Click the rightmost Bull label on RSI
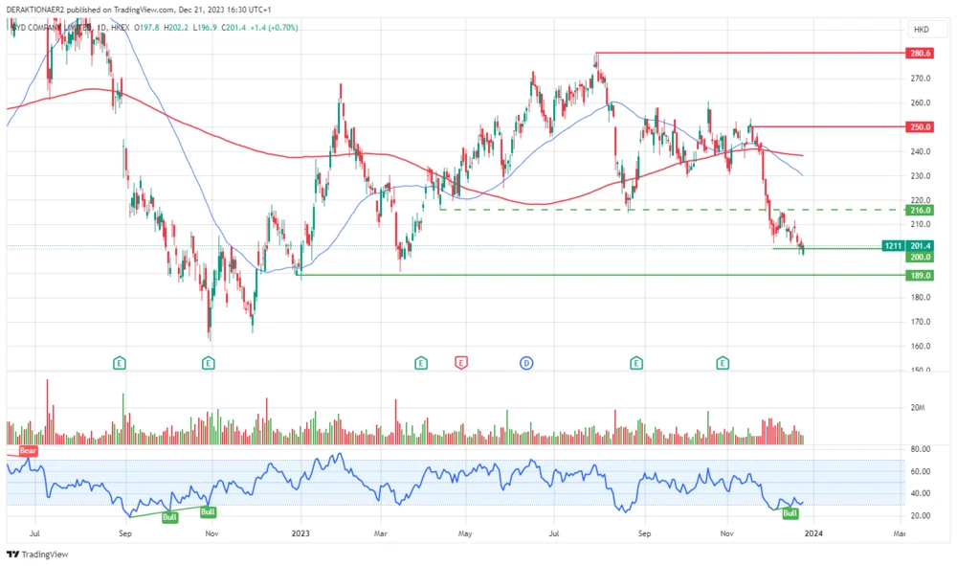957x566 pixels. (790, 514)
